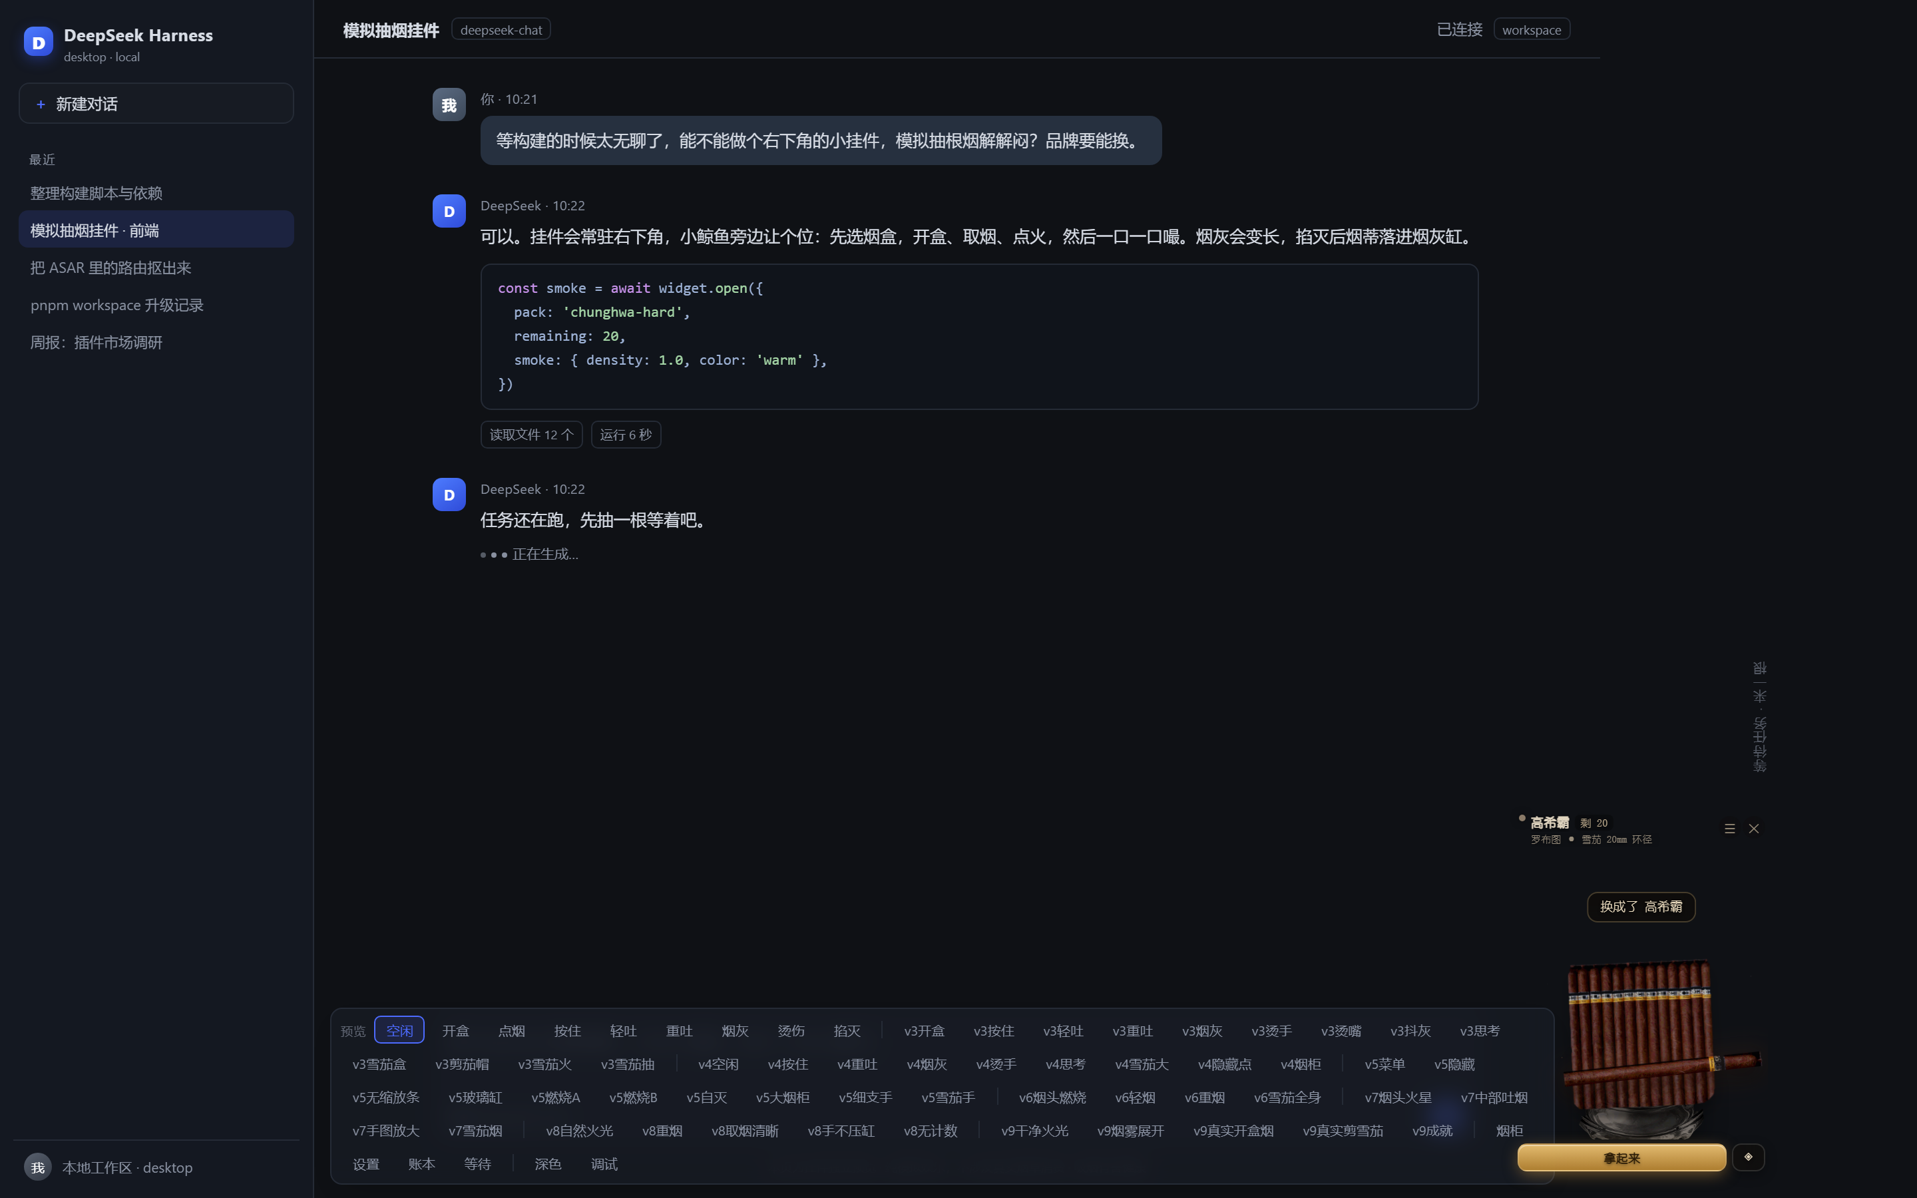
Task: Open the 读取文件 12 个 chip
Action: [532, 434]
